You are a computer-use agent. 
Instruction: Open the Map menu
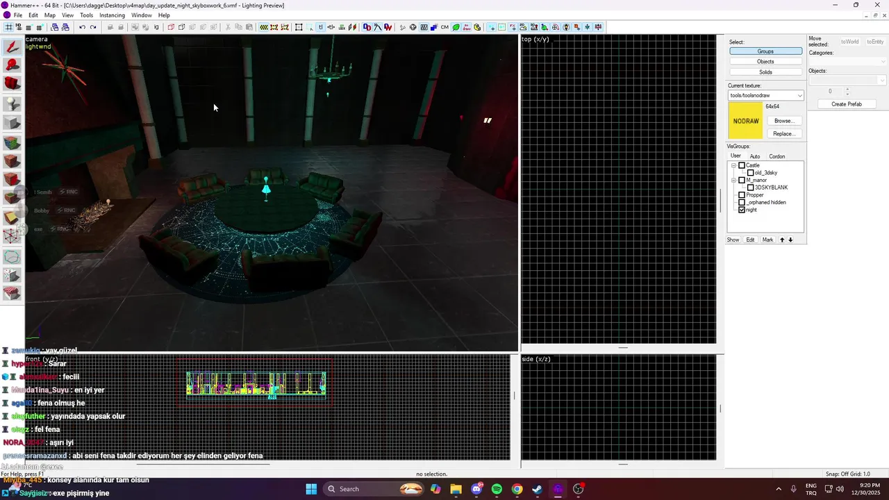tap(50, 15)
